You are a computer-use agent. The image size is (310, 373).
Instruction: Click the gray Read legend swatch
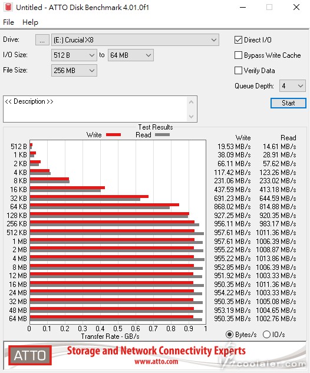pos(162,134)
